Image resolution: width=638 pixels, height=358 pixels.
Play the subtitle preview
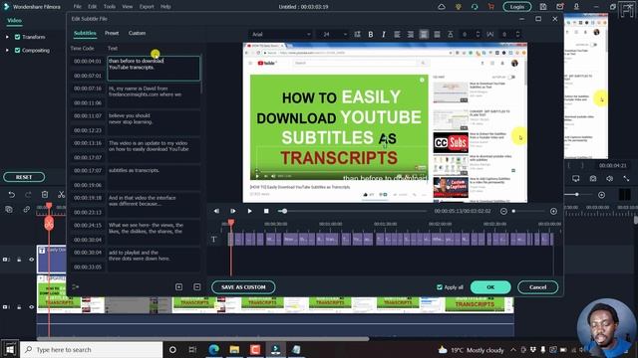click(x=249, y=211)
